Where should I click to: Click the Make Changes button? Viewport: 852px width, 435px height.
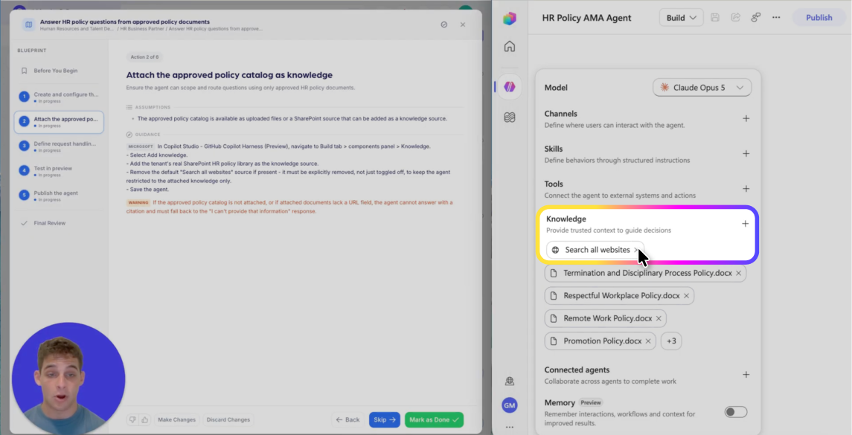pyautogui.click(x=176, y=420)
